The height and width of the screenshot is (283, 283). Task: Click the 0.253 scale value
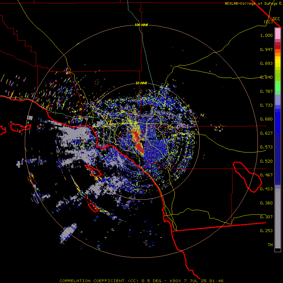[x=266, y=231]
